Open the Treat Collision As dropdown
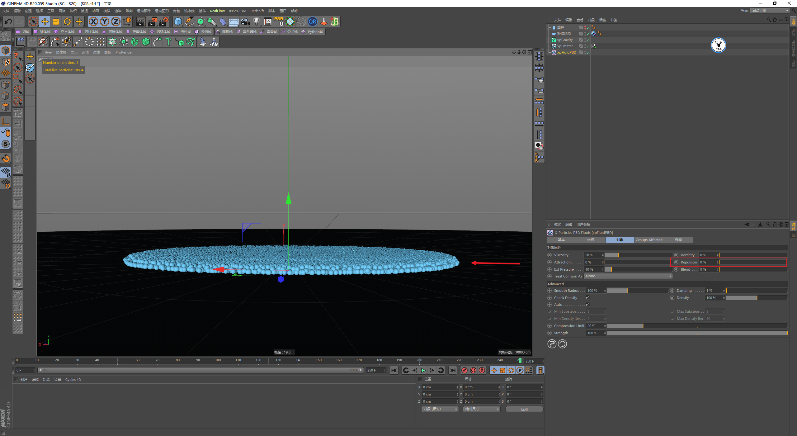This screenshot has height=436, width=797. [628, 276]
